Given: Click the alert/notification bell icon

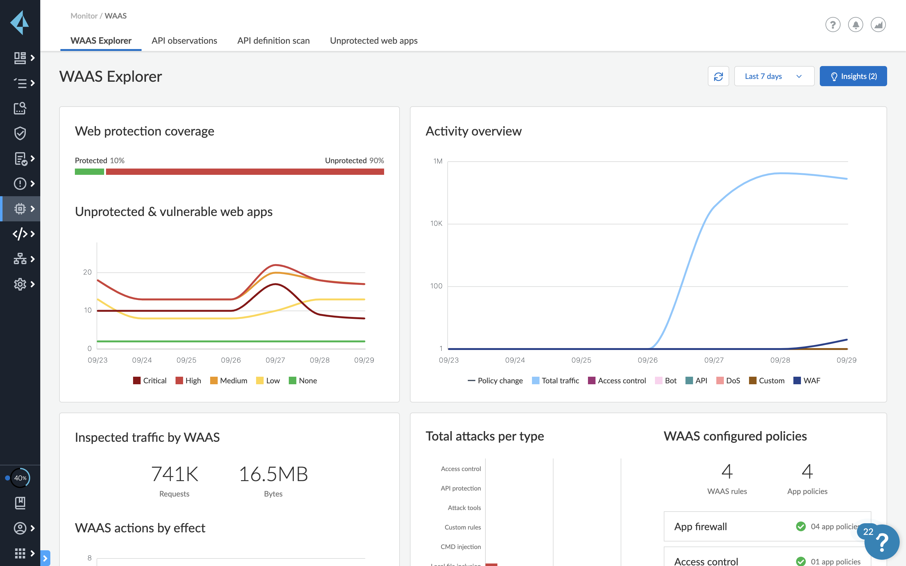Looking at the screenshot, I should click(x=856, y=24).
